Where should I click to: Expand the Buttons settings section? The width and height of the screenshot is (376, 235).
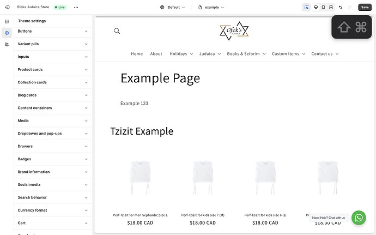click(x=53, y=31)
